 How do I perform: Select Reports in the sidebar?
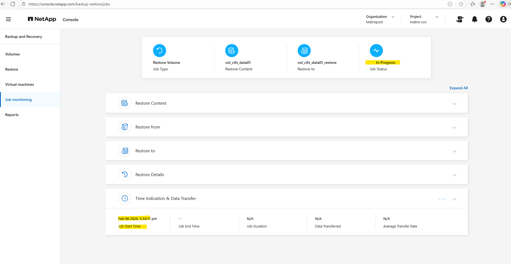click(12, 115)
